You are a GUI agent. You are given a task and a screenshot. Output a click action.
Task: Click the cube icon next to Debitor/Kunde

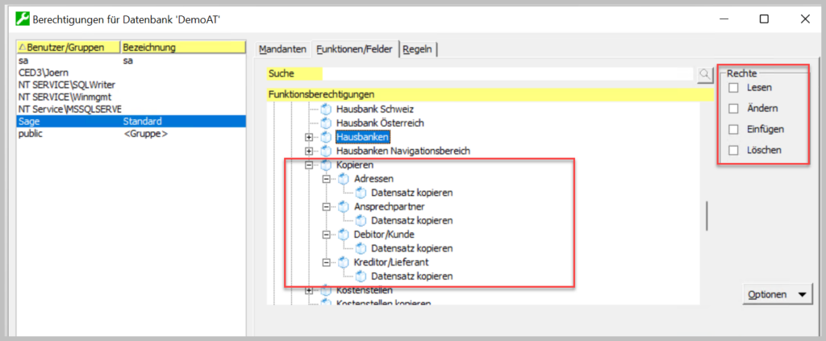click(344, 235)
